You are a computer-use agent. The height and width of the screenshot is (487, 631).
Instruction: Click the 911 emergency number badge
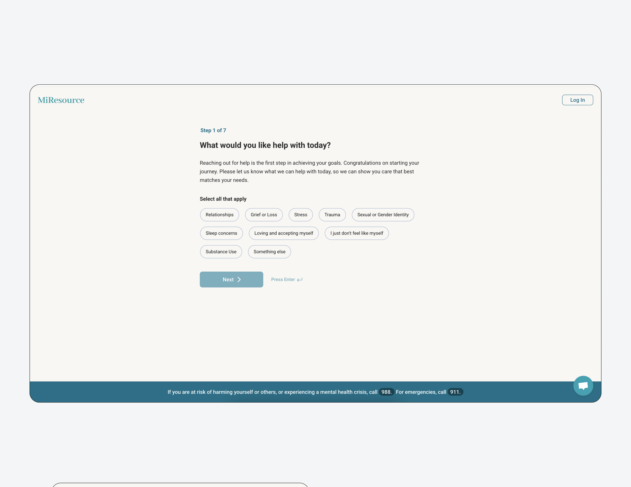[x=455, y=392]
